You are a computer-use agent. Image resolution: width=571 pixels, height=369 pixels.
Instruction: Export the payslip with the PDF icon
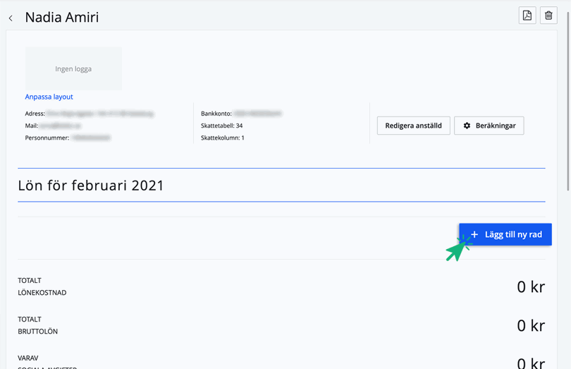(x=527, y=16)
